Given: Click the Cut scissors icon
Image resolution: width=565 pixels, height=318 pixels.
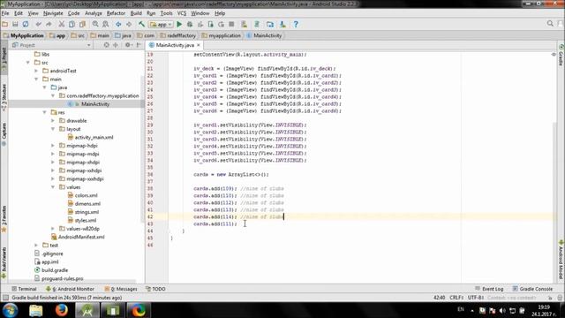Looking at the screenshot, I should [62, 24].
